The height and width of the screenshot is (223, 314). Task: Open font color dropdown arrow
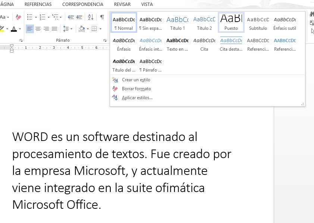pyautogui.click(x=20, y=29)
